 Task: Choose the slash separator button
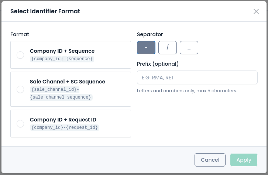click(x=168, y=48)
